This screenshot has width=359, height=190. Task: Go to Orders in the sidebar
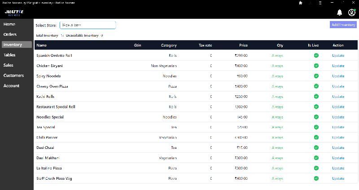click(10, 34)
